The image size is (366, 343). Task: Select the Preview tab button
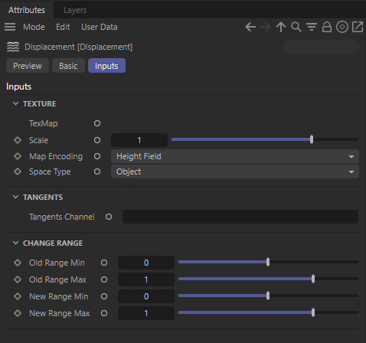28,66
